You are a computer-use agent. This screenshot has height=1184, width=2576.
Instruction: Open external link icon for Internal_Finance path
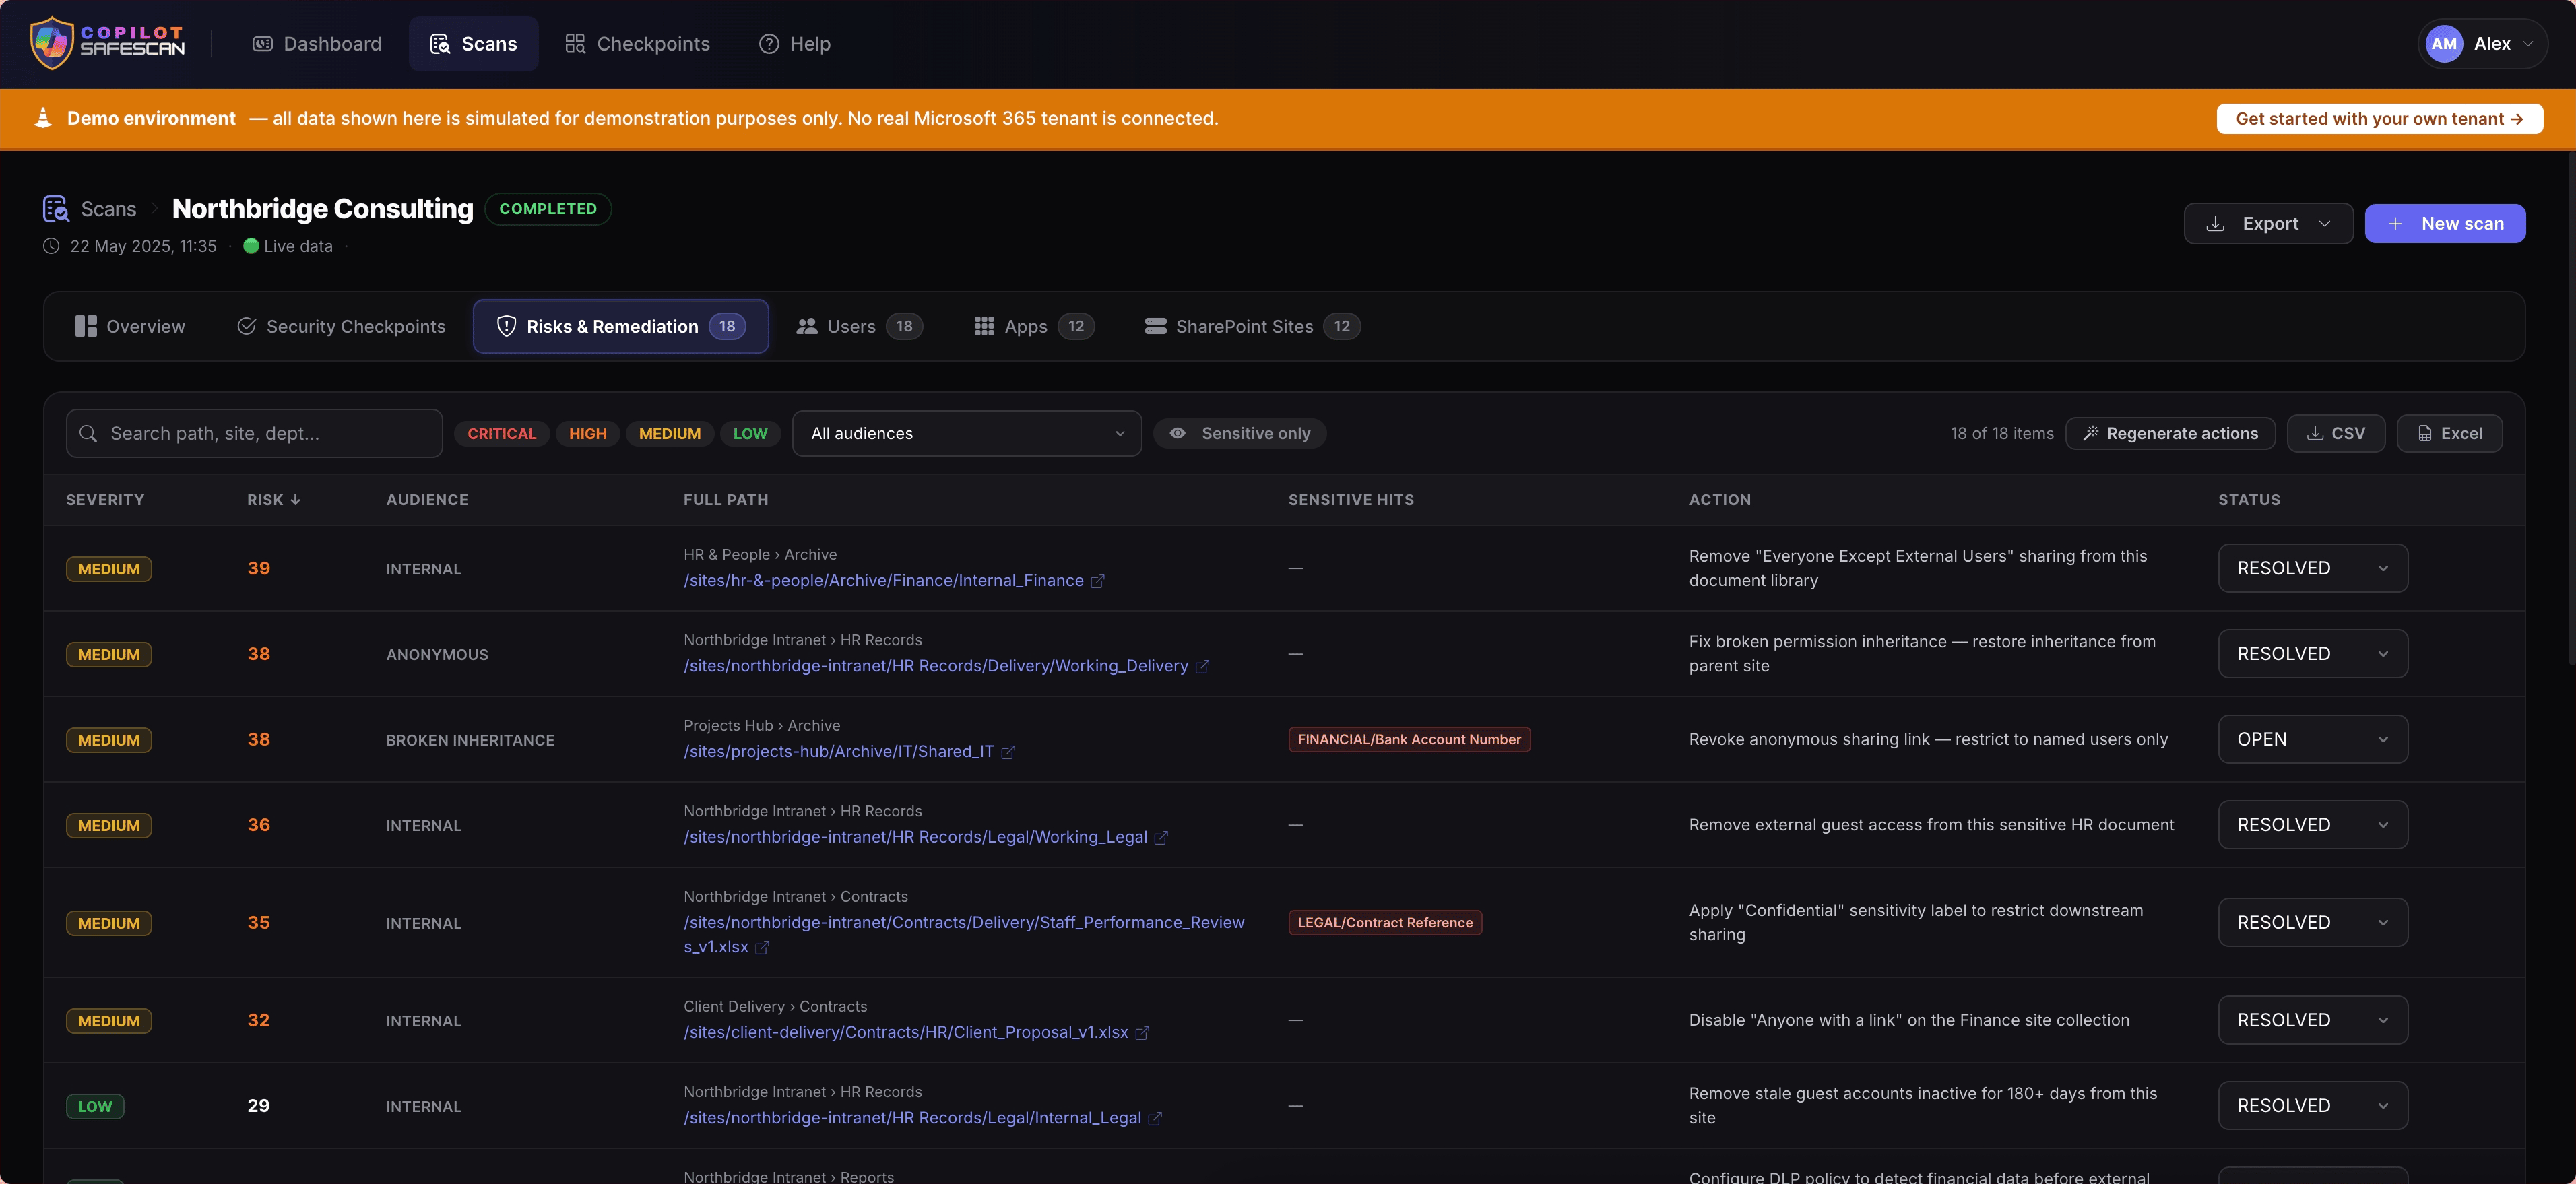1097,581
